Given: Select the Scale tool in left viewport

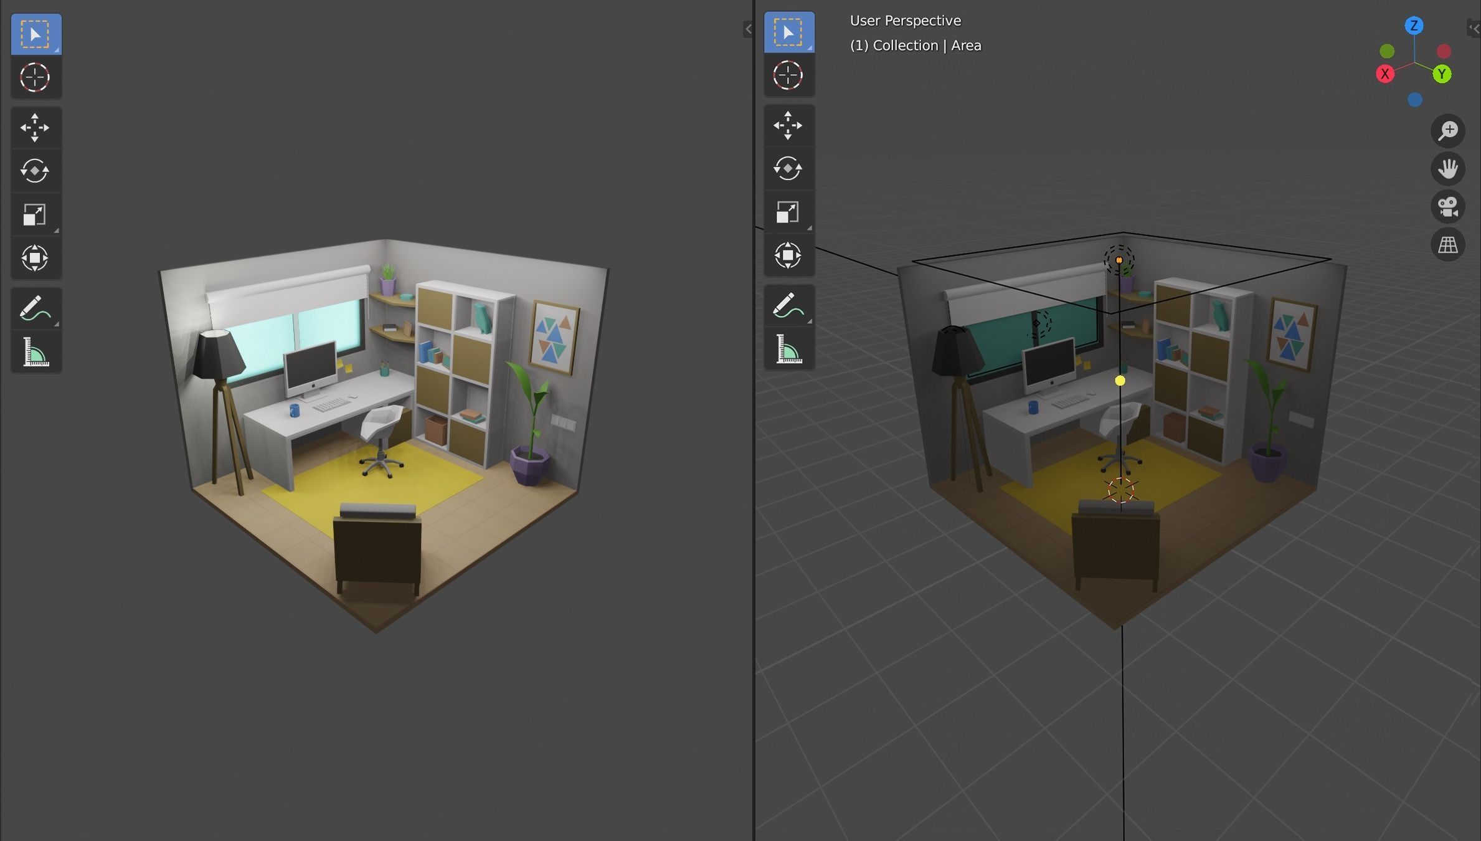Looking at the screenshot, I should tap(35, 214).
